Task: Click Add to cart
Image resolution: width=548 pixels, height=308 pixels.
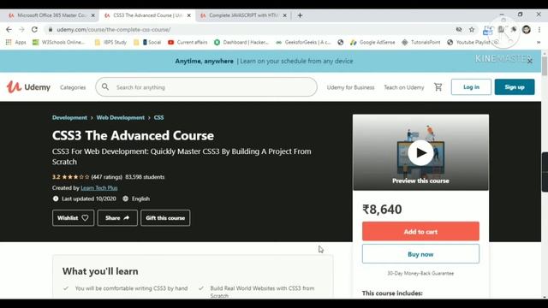Action: (420, 231)
